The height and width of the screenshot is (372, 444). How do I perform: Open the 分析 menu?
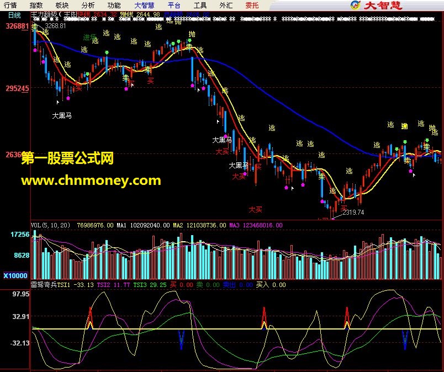88,5
